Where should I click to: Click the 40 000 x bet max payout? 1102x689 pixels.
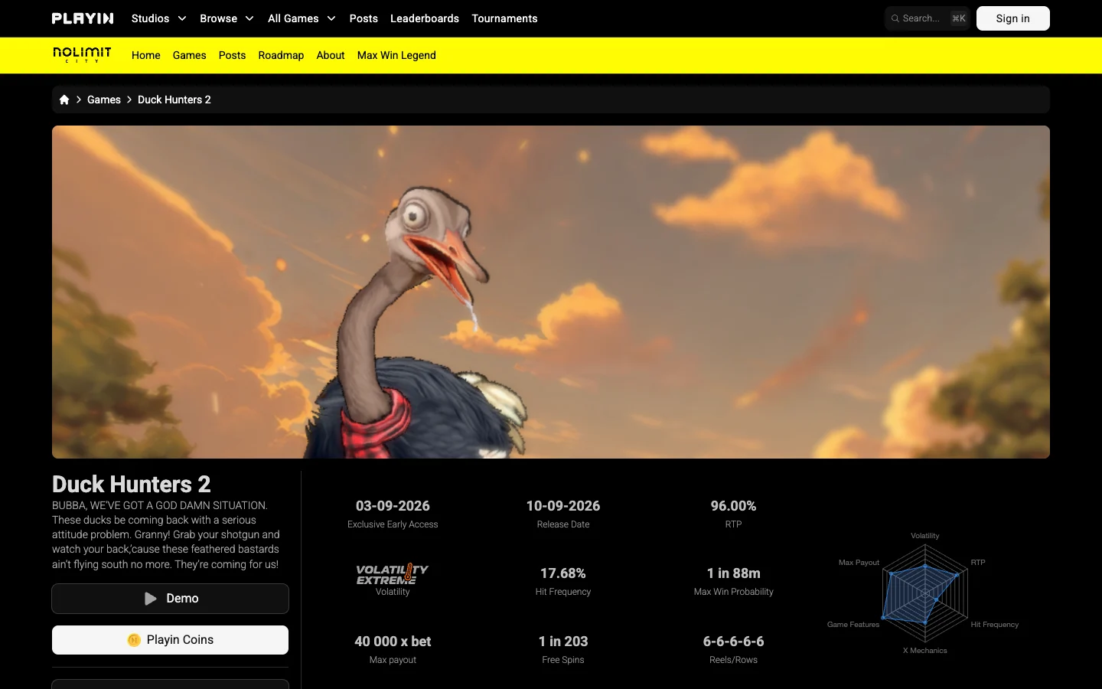click(x=393, y=642)
